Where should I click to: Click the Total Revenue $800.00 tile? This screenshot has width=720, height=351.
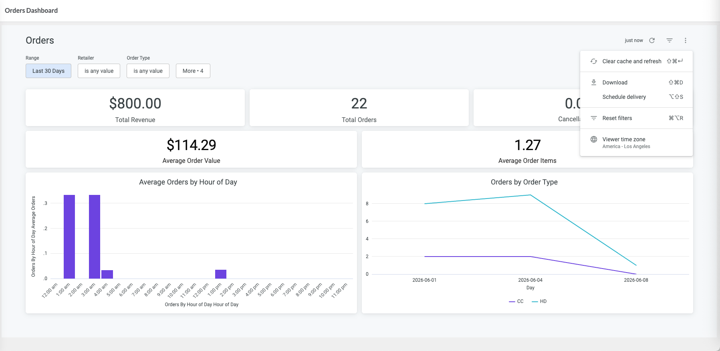click(x=135, y=108)
